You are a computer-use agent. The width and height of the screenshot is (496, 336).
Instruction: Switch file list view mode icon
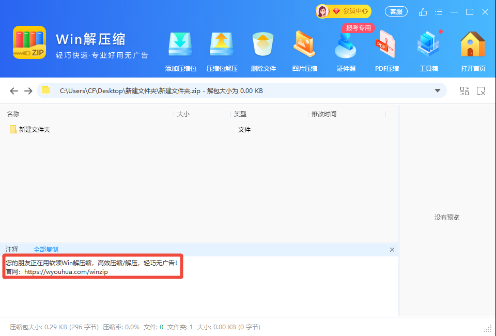coord(464,91)
